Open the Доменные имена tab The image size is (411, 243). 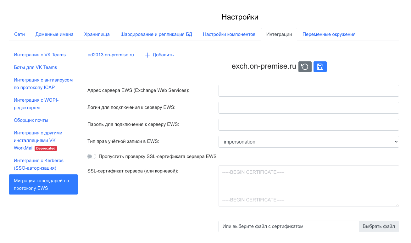54,34
